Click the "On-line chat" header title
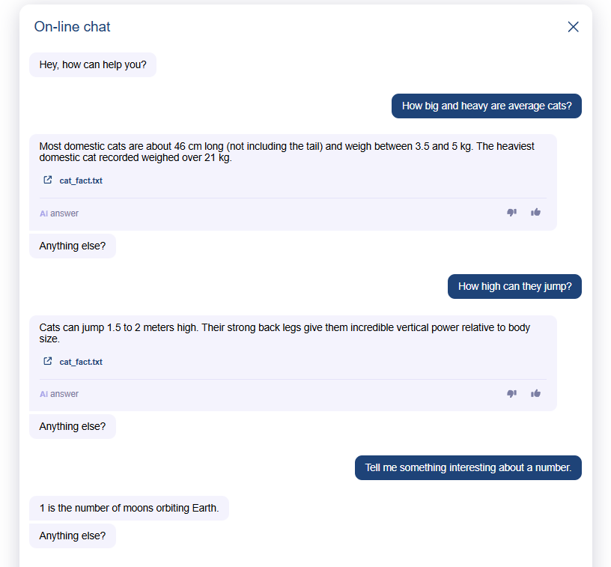The height and width of the screenshot is (567, 611). pos(73,27)
